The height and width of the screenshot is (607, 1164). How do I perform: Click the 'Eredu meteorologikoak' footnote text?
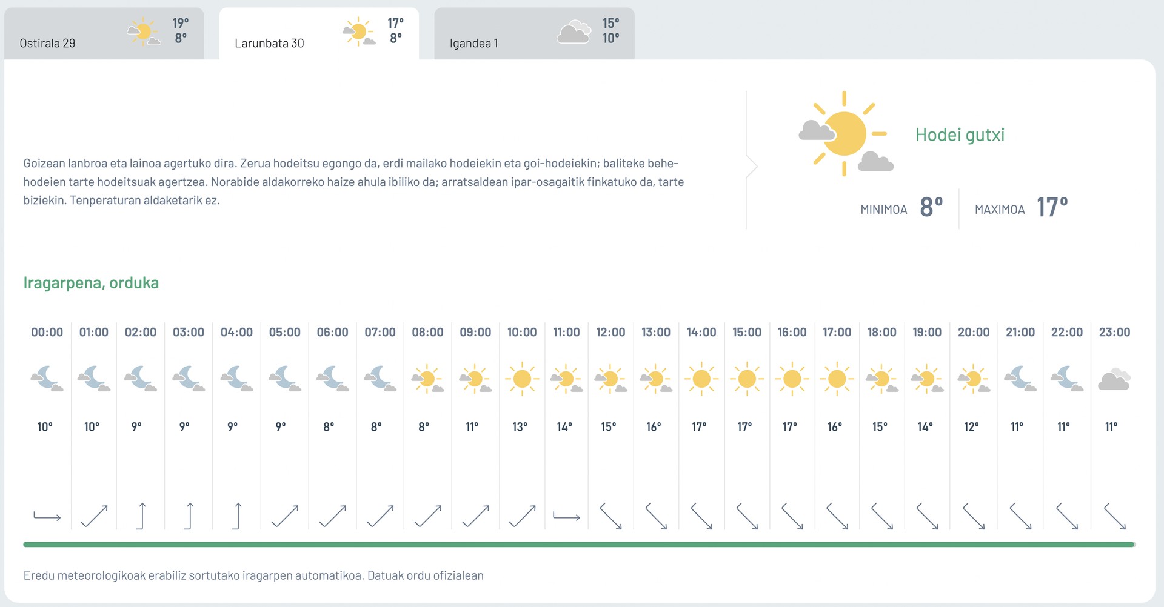(253, 575)
